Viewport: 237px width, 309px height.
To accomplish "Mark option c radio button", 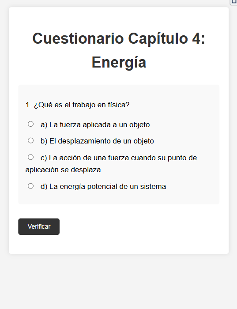I will coord(30,157).
